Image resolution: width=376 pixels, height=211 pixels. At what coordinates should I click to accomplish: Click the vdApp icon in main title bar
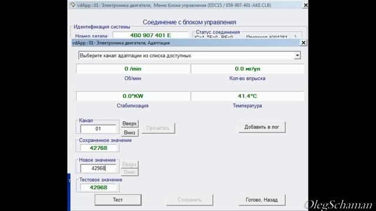73,5
